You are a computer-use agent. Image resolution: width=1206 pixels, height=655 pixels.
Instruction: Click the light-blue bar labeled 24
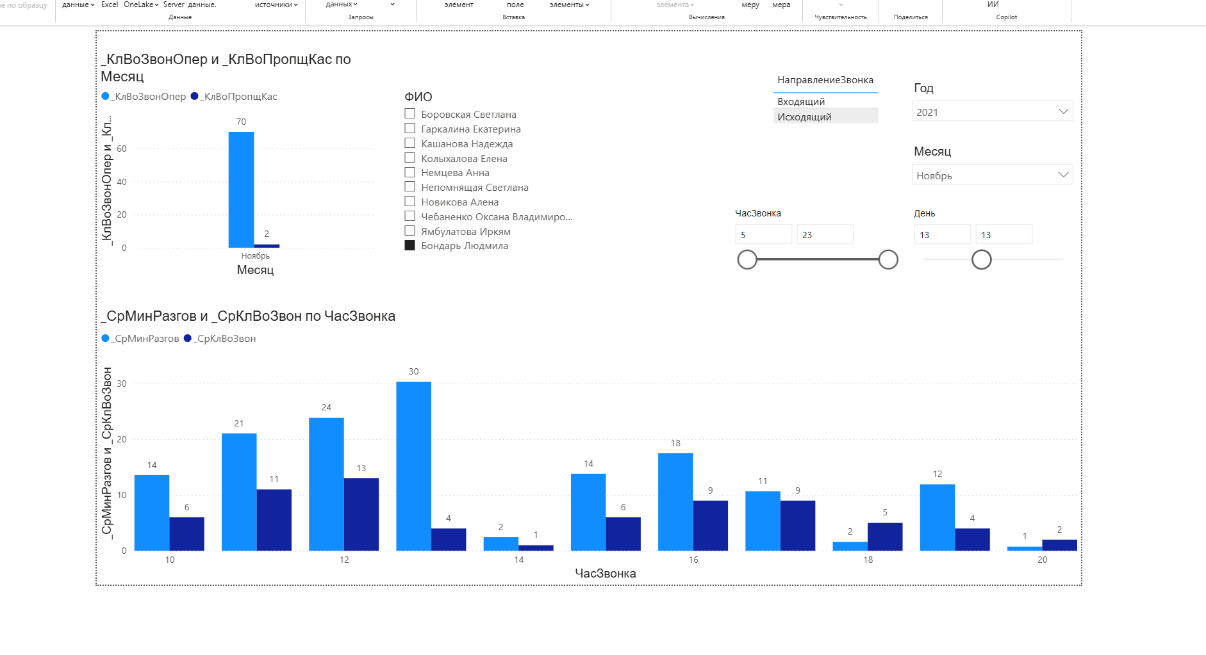pos(326,484)
